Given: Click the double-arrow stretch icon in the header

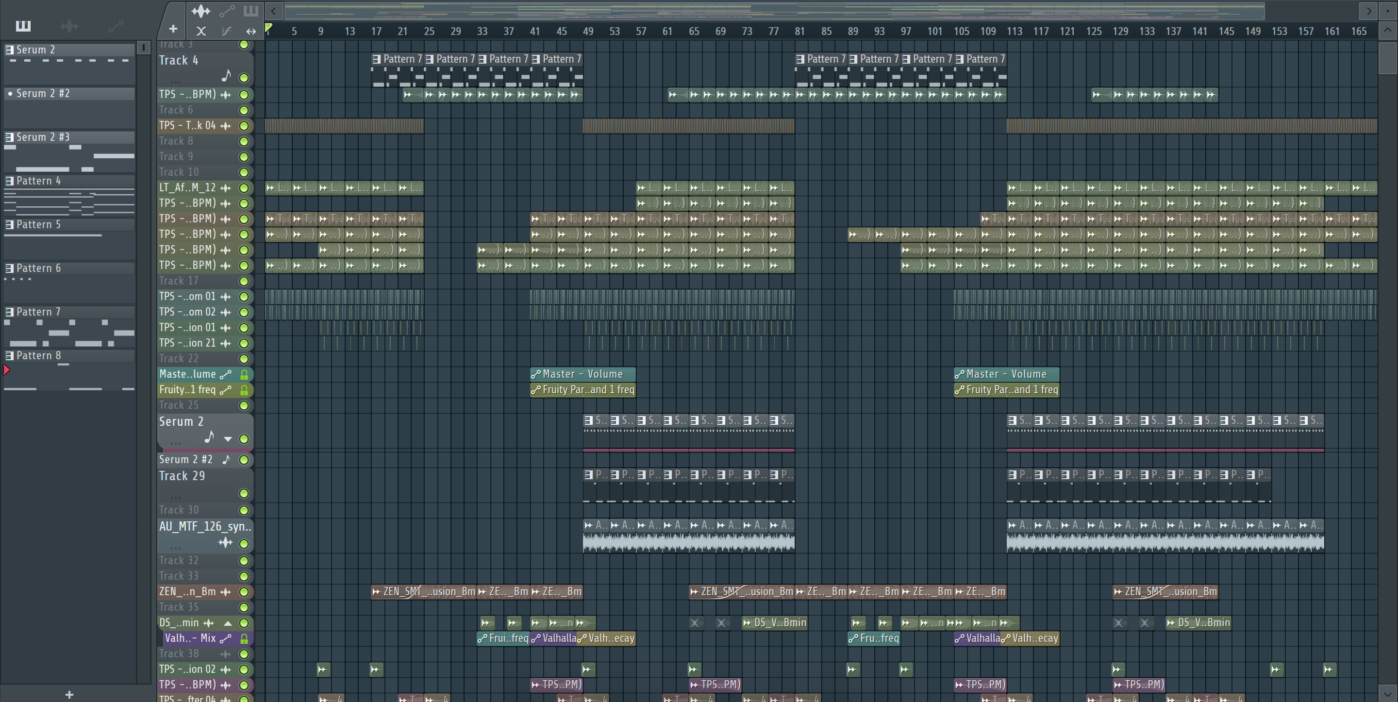Looking at the screenshot, I should (x=251, y=31).
